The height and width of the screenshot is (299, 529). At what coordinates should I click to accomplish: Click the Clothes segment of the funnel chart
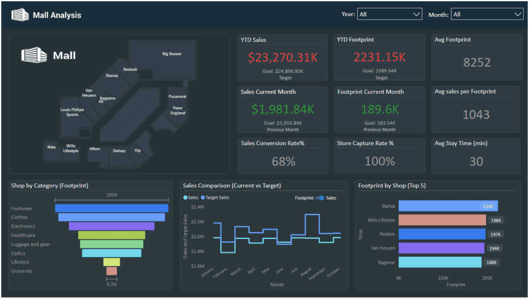[111, 217]
